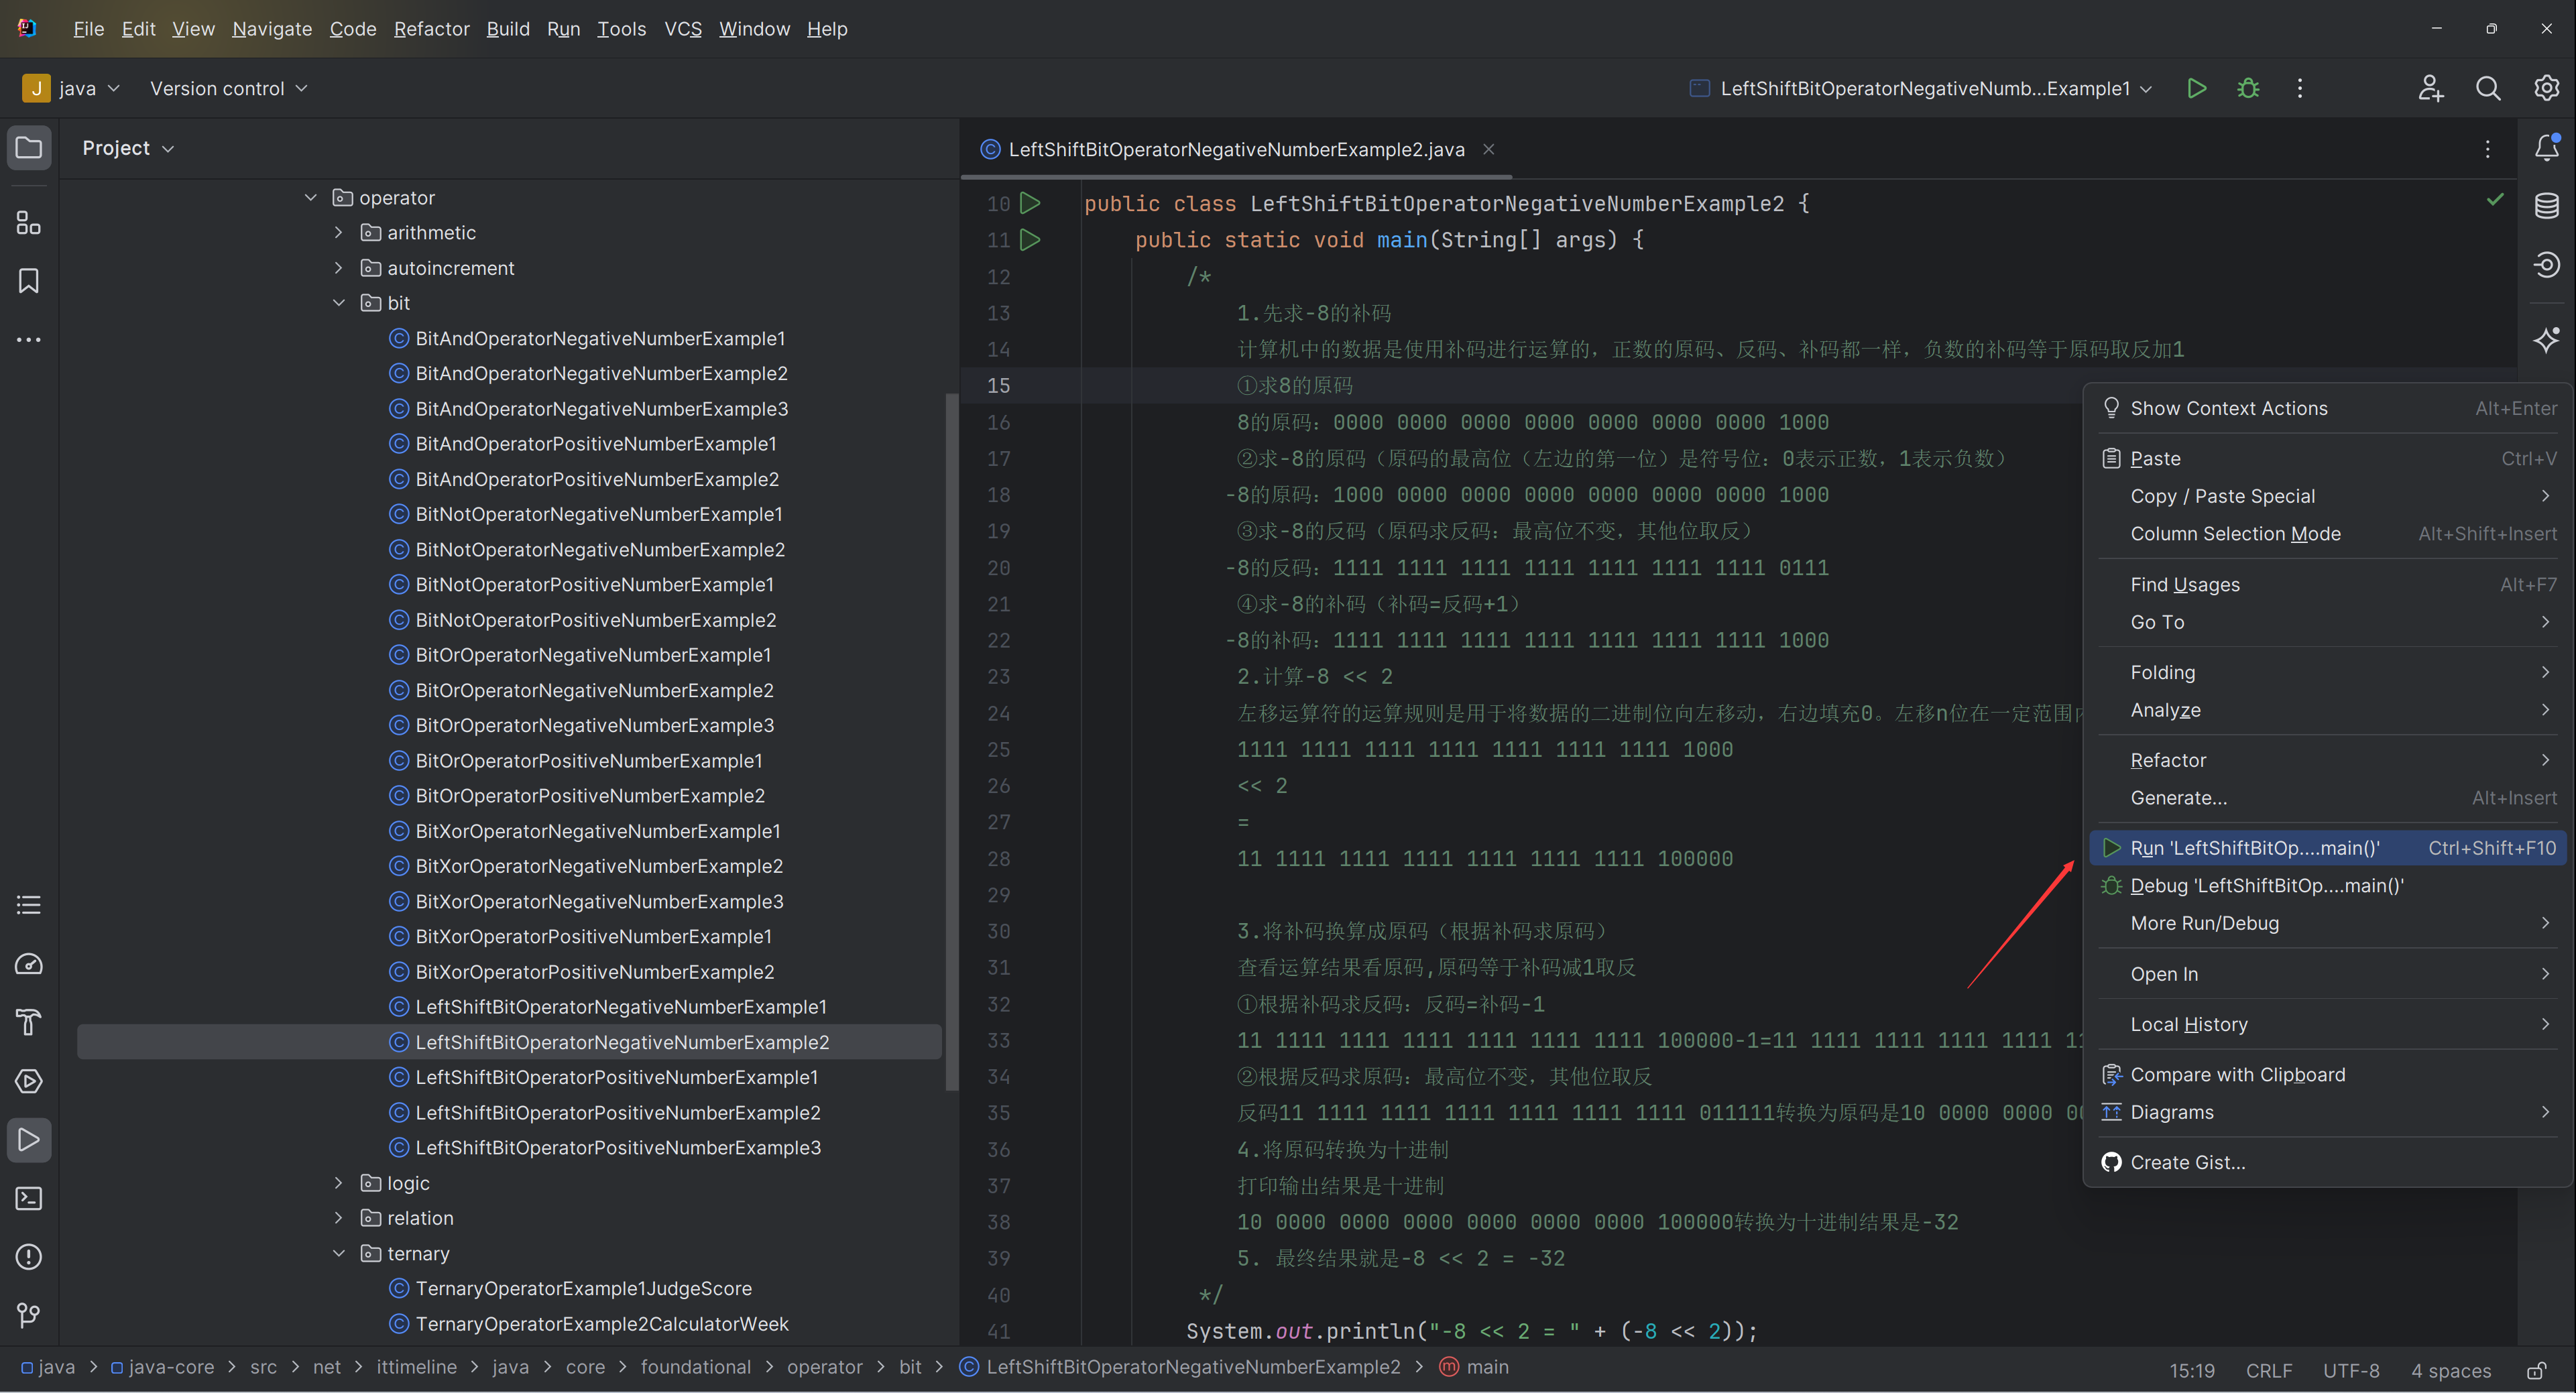Open the Problems tool window icon

[x=29, y=1257]
